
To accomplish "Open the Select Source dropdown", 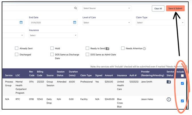I will pyautogui.click(x=107, y=8).
